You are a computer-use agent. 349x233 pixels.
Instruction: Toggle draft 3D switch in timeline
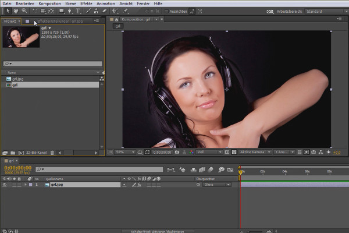pos(182,170)
